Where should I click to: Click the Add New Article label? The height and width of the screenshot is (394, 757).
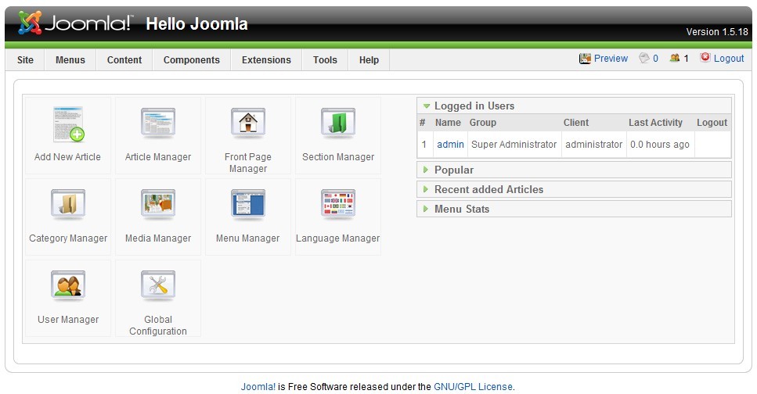click(x=67, y=156)
